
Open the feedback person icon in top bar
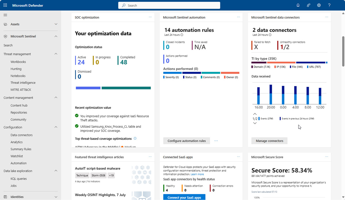click(x=308, y=5)
